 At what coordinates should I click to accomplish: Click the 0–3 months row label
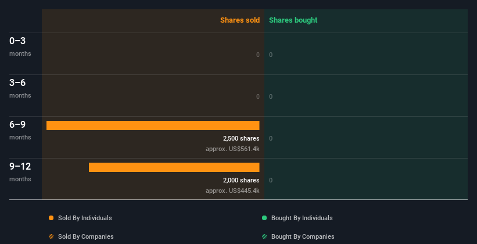(x=20, y=46)
